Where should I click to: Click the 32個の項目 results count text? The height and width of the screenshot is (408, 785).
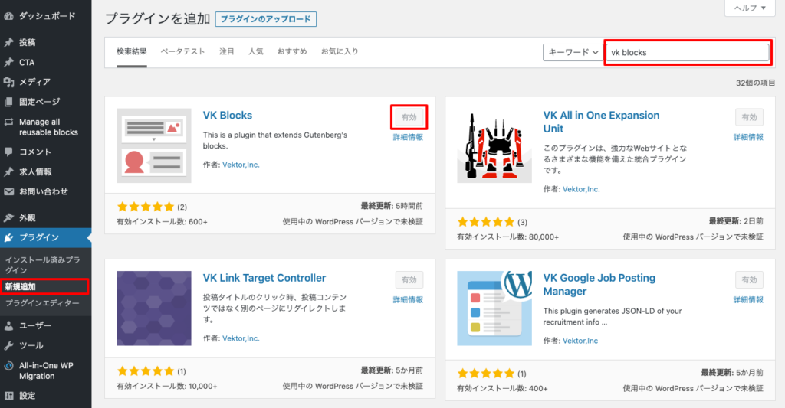pyautogui.click(x=755, y=83)
